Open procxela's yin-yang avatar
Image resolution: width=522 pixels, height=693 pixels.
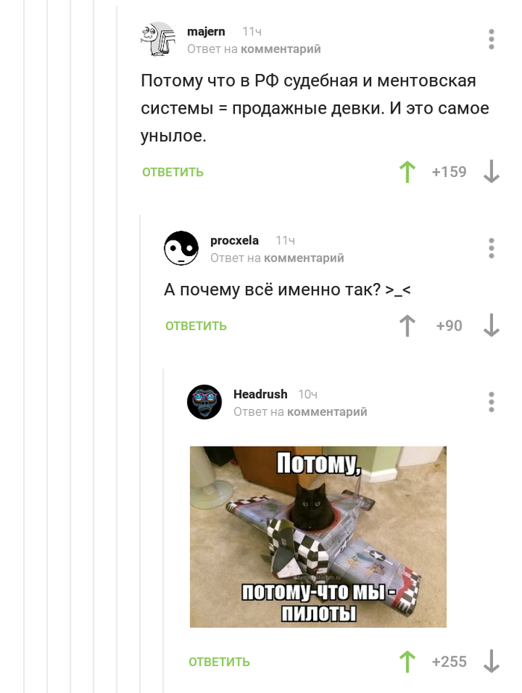(181, 248)
